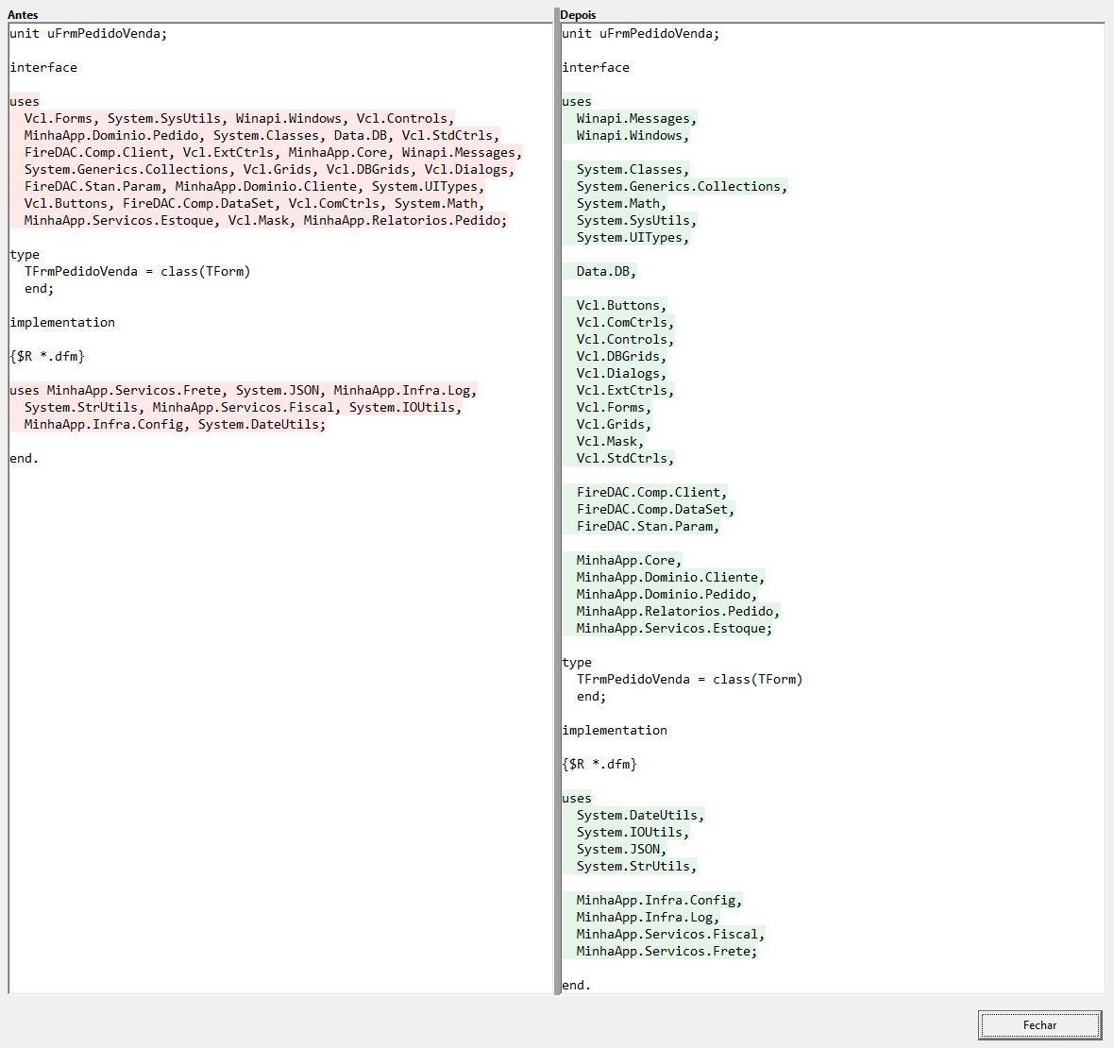Click the "System.DateUtils," line in Depois pane
Image resolution: width=1114 pixels, height=1048 pixels.
pos(640,816)
